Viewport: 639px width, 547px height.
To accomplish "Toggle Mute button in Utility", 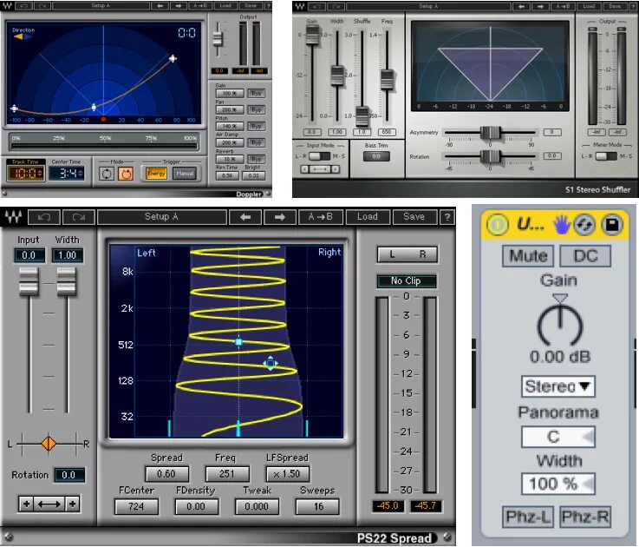I will click(528, 256).
